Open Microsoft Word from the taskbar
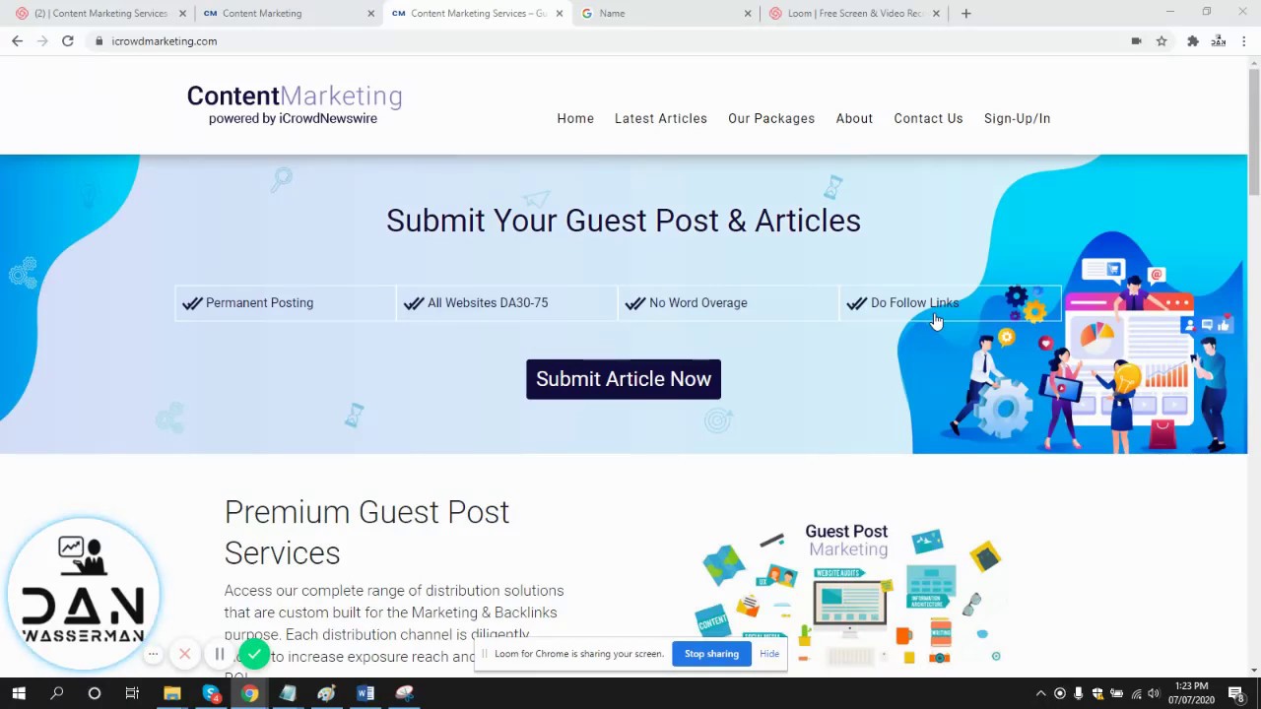Screen dimensions: 1261x709 365,693
